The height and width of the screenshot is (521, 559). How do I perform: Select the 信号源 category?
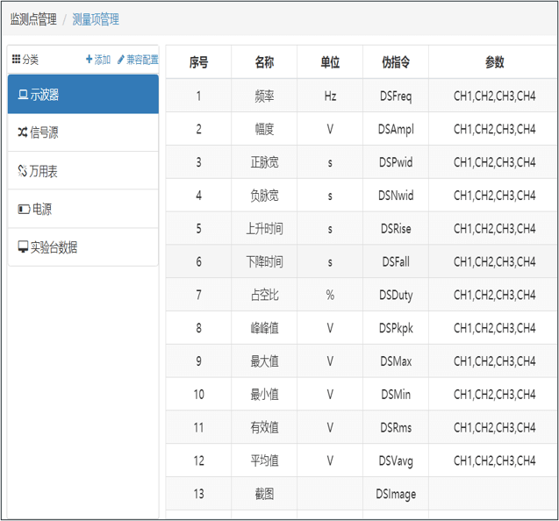click(44, 132)
